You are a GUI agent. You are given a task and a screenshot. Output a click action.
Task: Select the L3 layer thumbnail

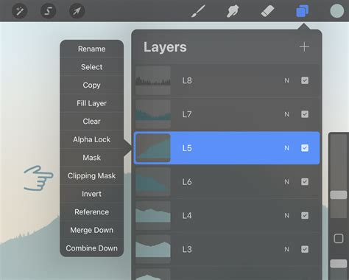[153, 249]
